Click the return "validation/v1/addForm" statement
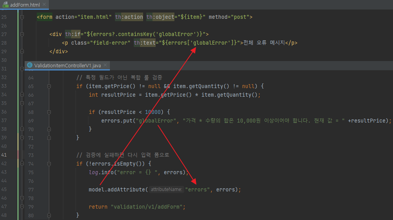 pyautogui.click(x=137, y=207)
